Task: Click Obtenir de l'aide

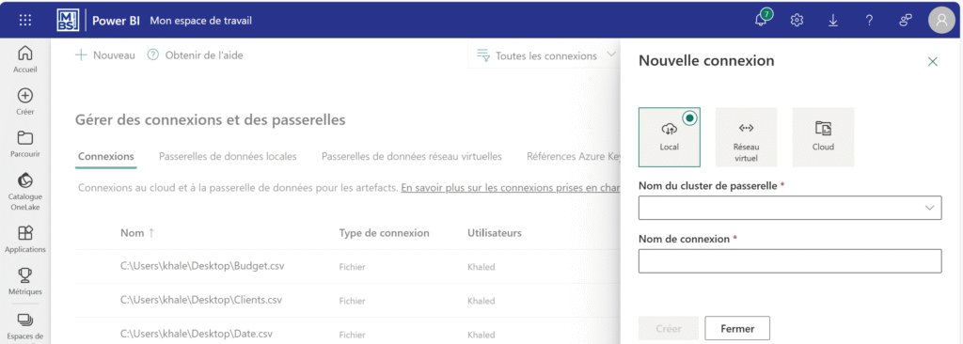Action: pyautogui.click(x=196, y=55)
